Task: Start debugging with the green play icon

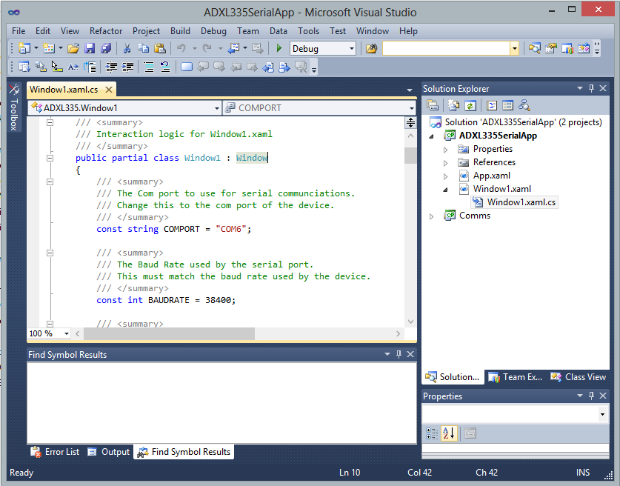Action: tap(279, 49)
